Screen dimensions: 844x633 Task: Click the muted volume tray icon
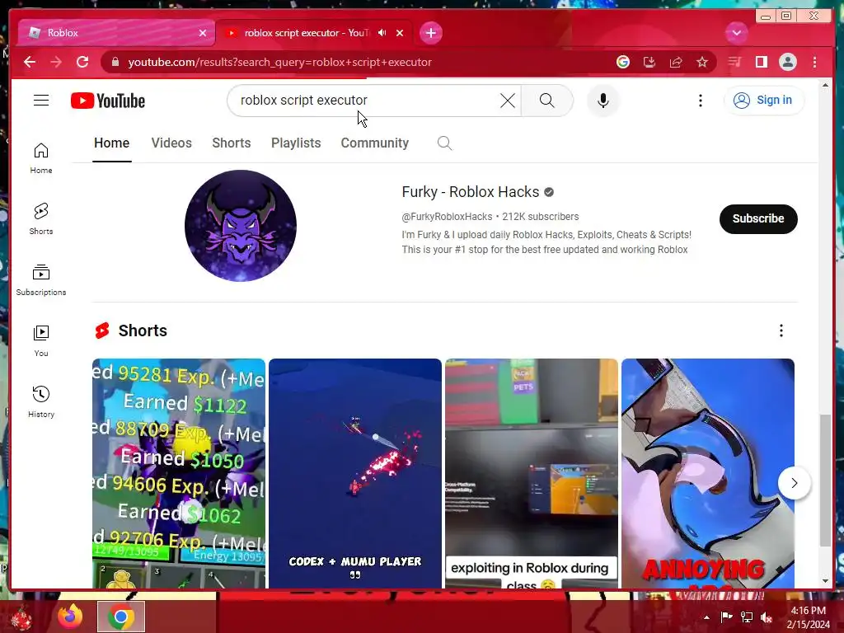[x=767, y=617]
